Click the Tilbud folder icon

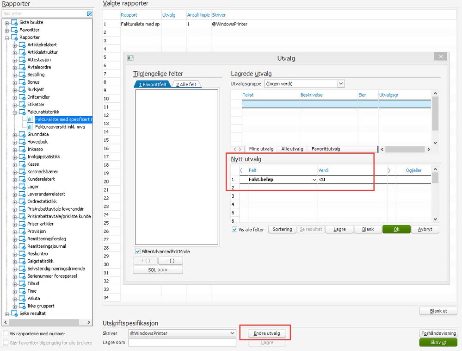click(x=22, y=283)
